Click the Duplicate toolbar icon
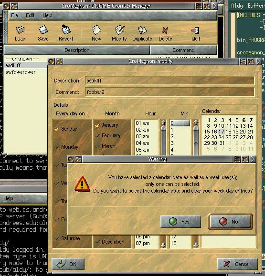 click(x=142, y=30)
